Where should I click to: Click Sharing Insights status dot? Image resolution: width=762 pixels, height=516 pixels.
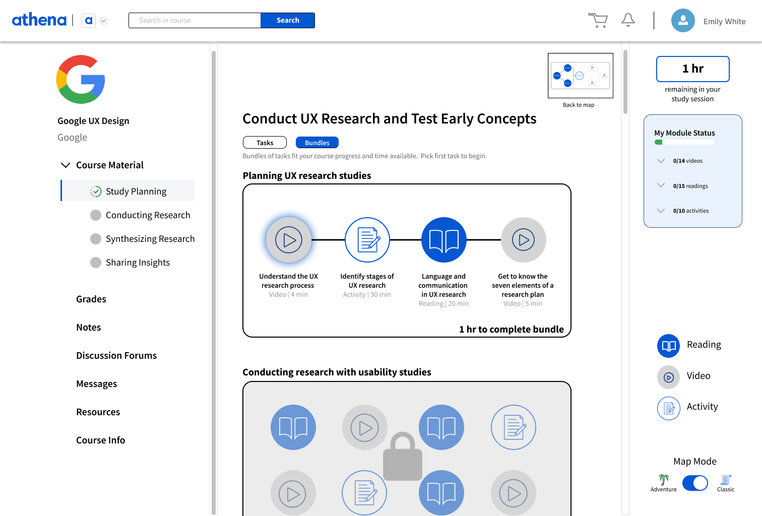[x=96, y=263]
